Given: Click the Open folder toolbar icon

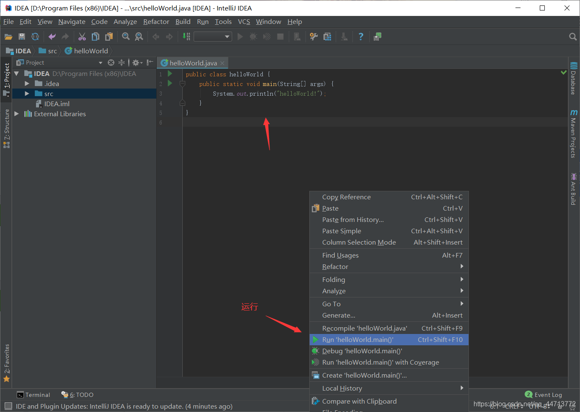Looking at the screenshot, I should (x=8, y=37).
